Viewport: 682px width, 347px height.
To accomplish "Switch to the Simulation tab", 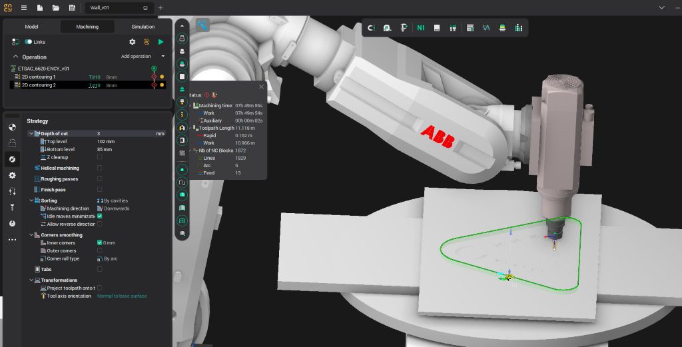I will click(143, 27).
